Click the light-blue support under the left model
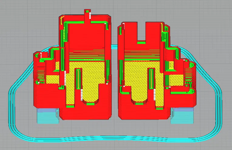This screenshot has height=150, width=232. coord(48,116)
